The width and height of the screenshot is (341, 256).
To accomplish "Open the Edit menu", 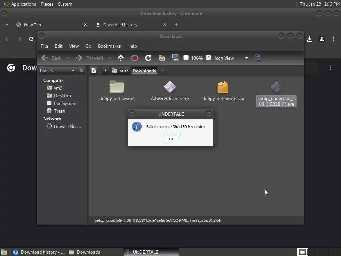I will coord(58,46).
